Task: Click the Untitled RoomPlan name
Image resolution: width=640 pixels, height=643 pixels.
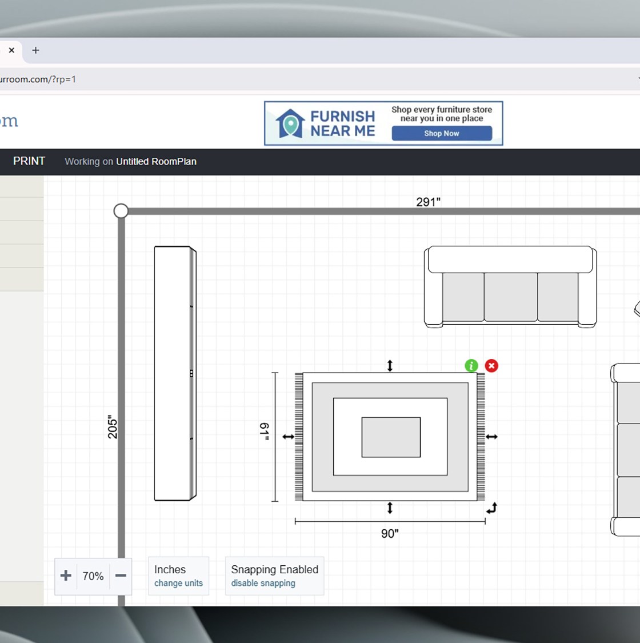Action: tap(156, 162)
